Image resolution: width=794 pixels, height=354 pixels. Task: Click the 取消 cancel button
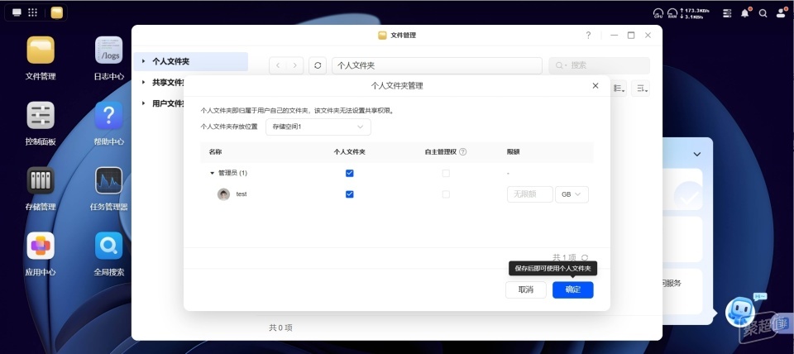526,289
